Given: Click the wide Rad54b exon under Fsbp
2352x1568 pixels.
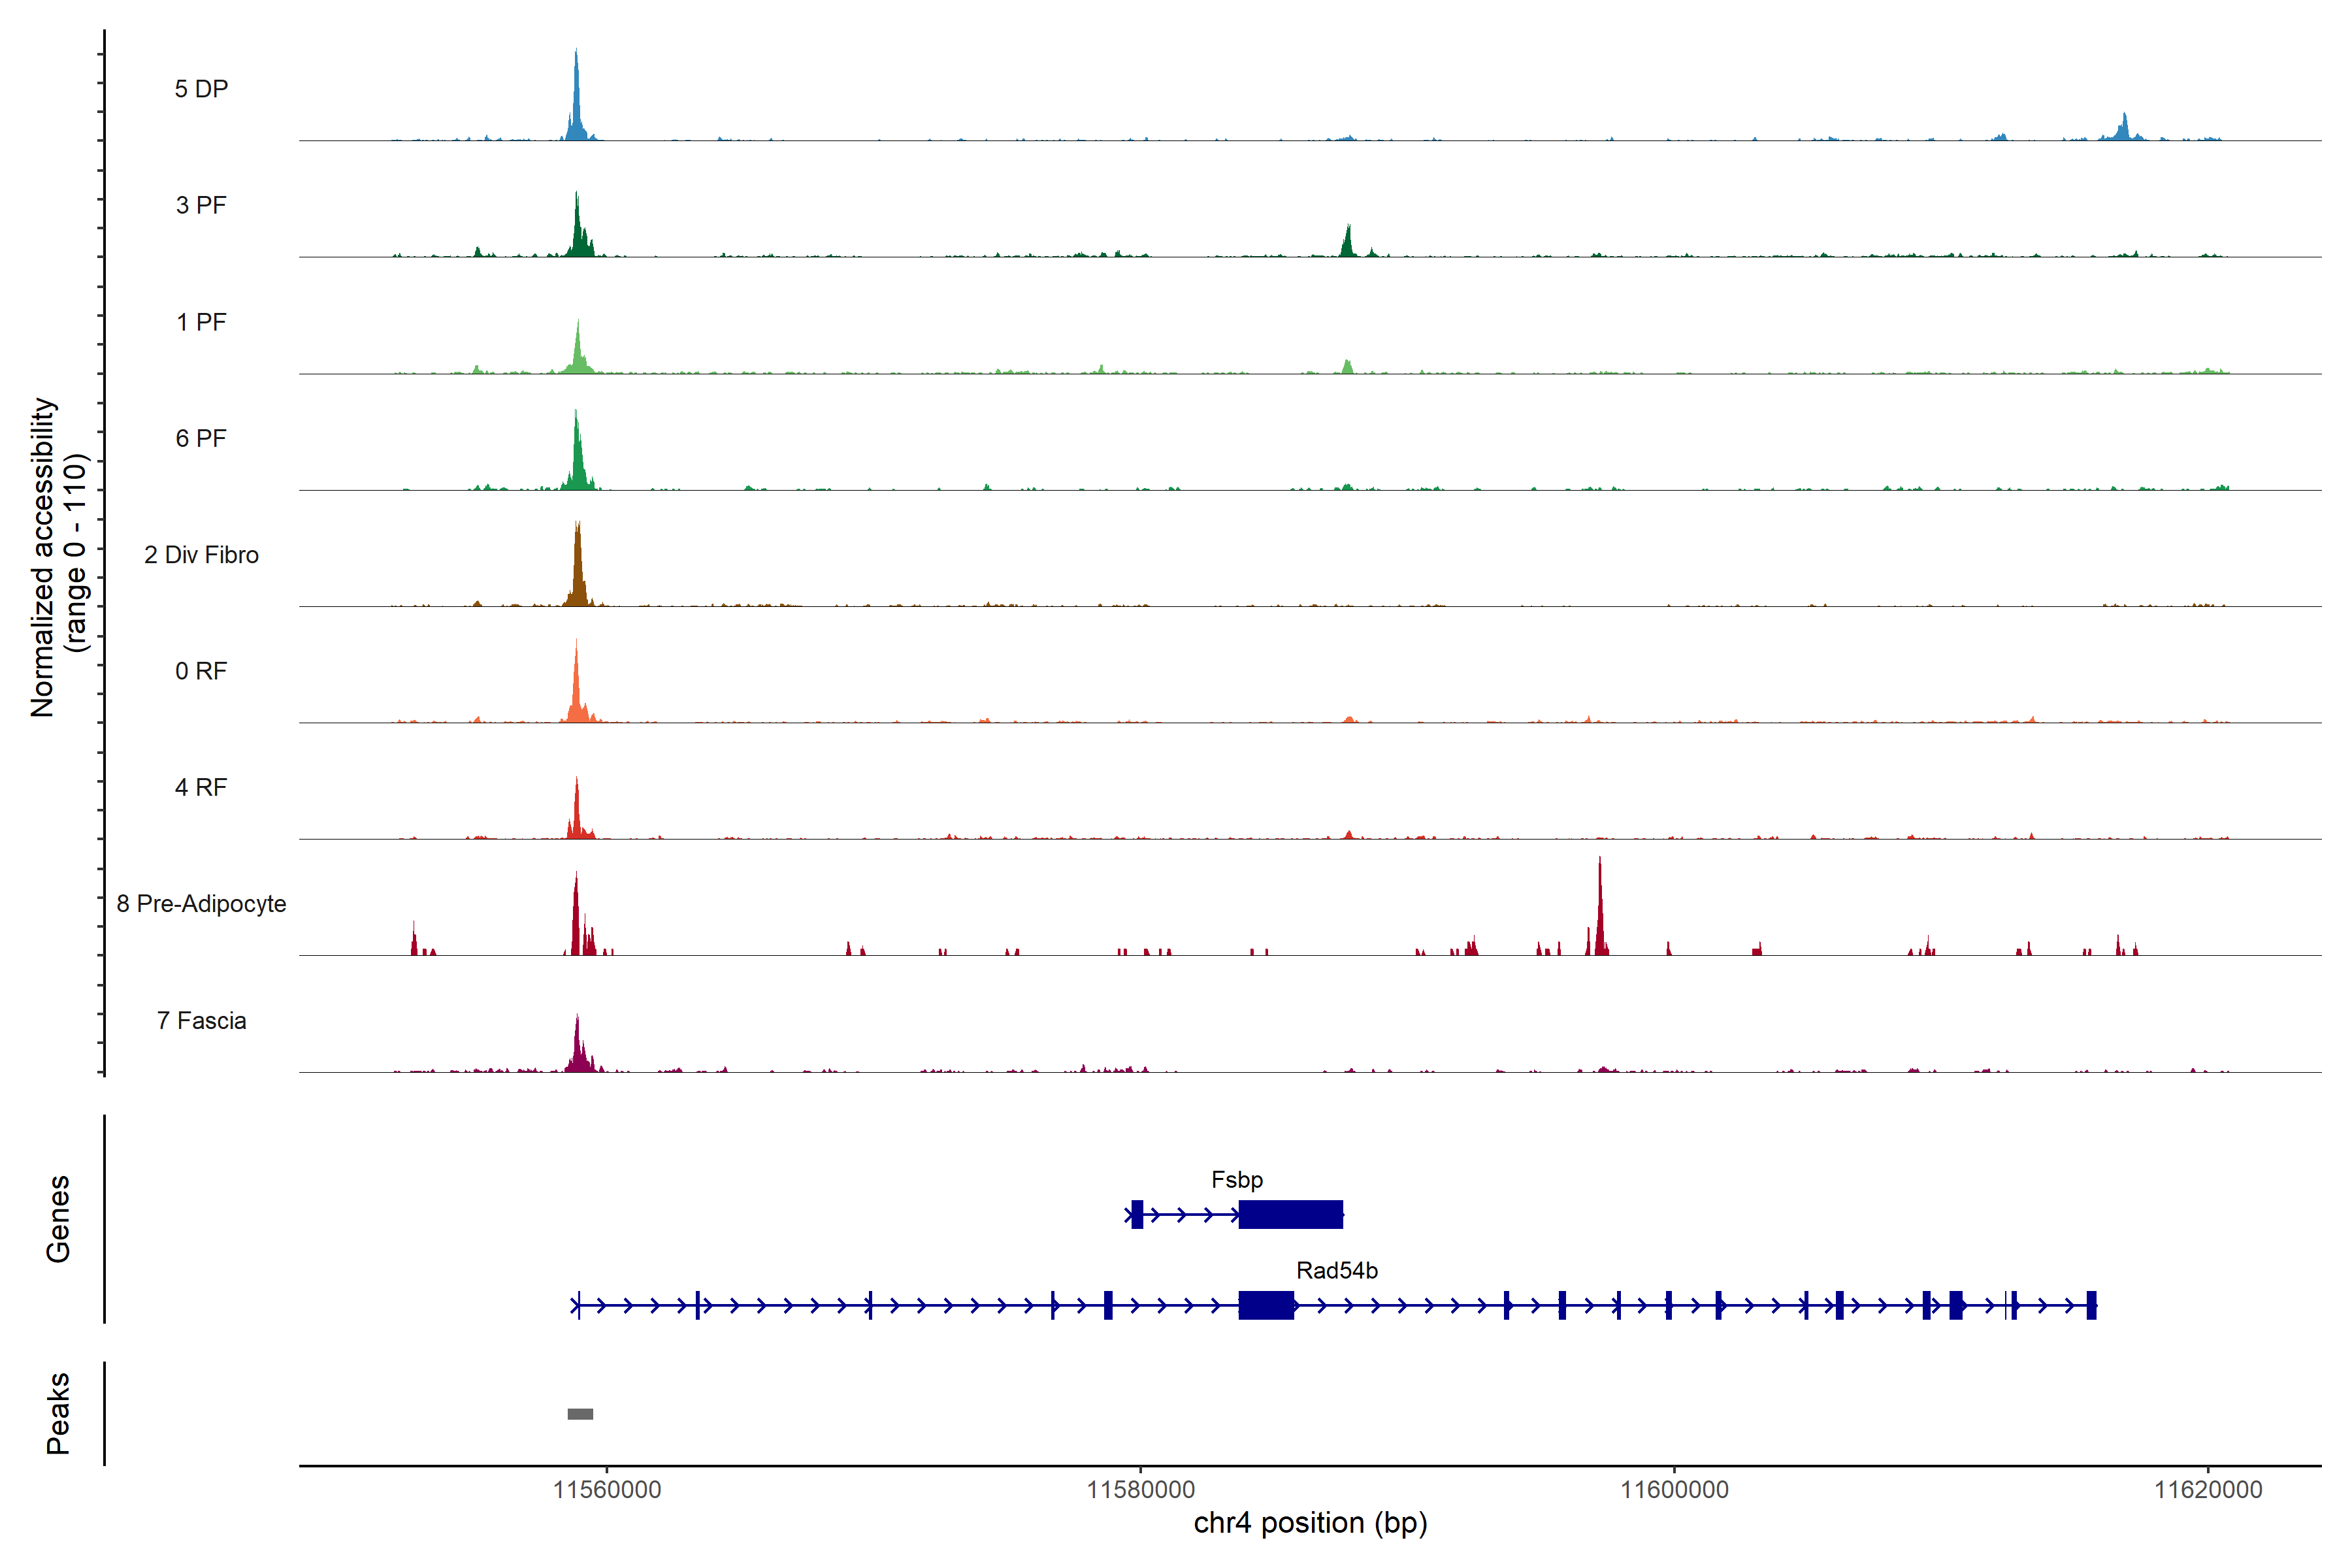Looking at the screenshot, I should pyautogui.click(x=1266, y=1305).
